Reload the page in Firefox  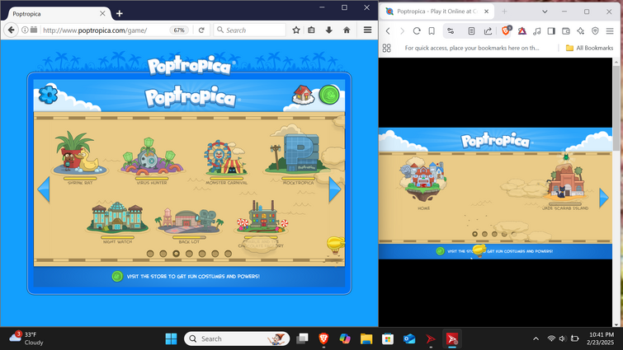pyautogui.click(x=201, y=30)
